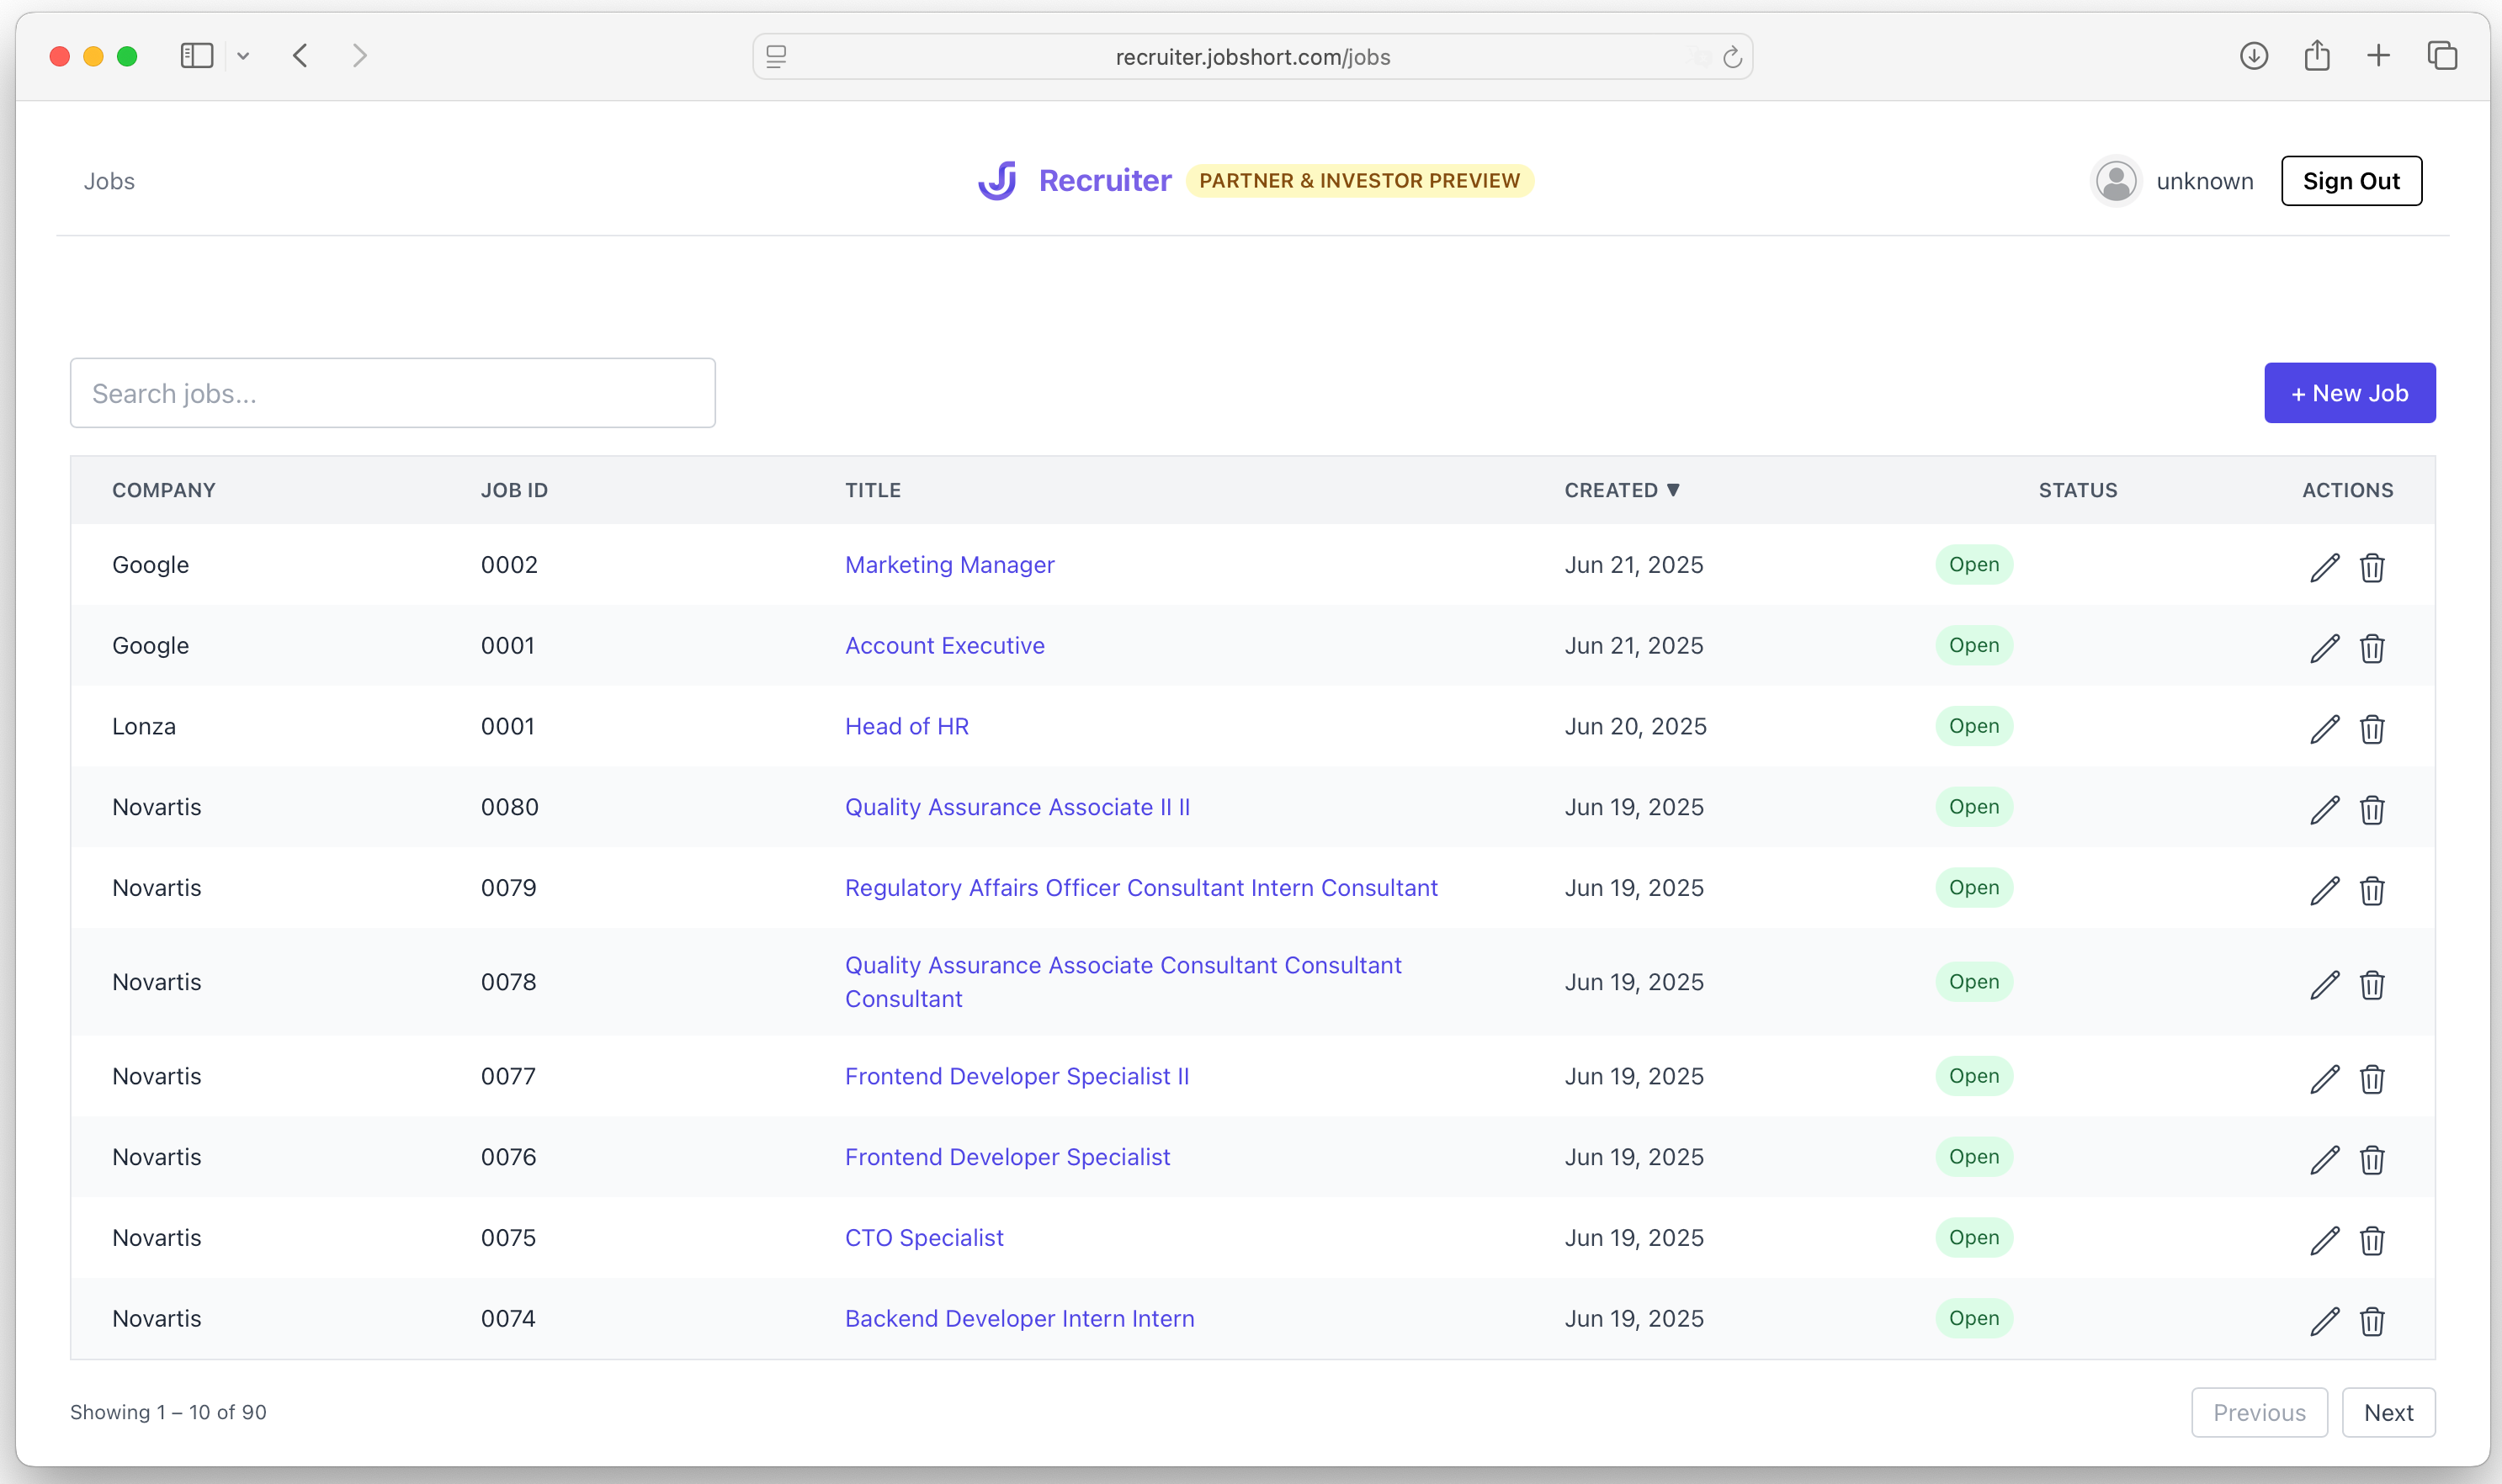Open the tab group chevron dropdown

243,56
